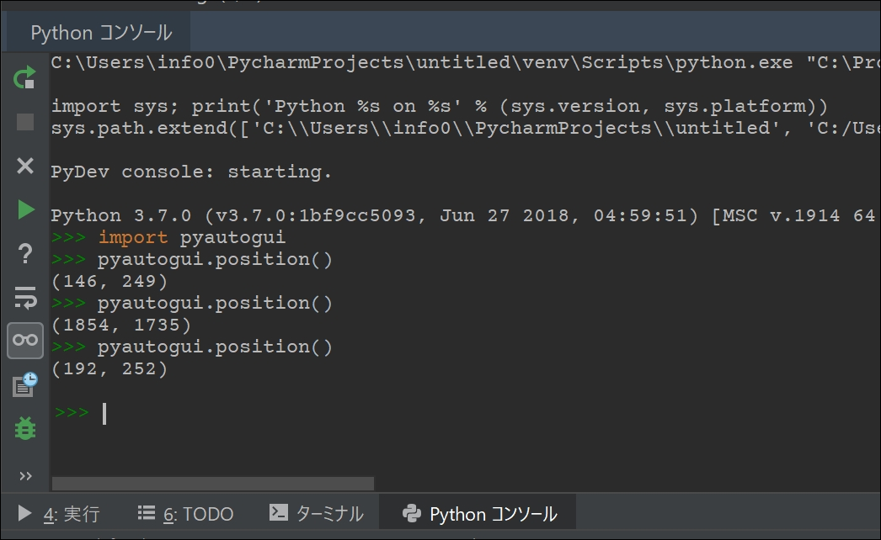Click the PyDev console: starting. text
Image resolution: width=881 pixels, height=540 pixels.
[191, 172]
